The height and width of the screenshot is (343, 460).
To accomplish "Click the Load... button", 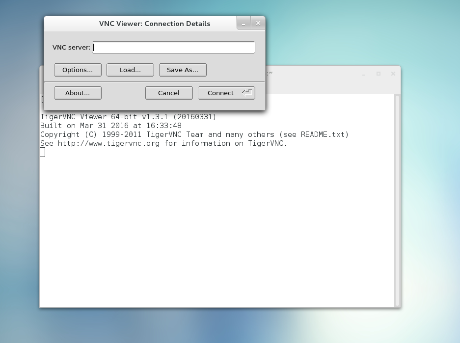I will 130,70.
